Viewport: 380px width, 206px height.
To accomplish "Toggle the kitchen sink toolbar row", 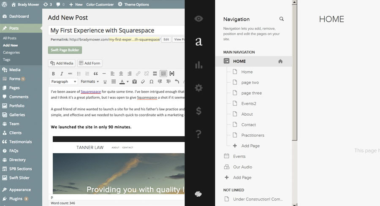I will click(163, 74).
